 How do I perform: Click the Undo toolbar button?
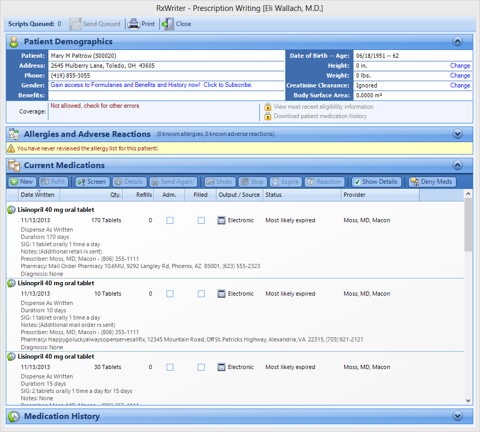(220, 182)
